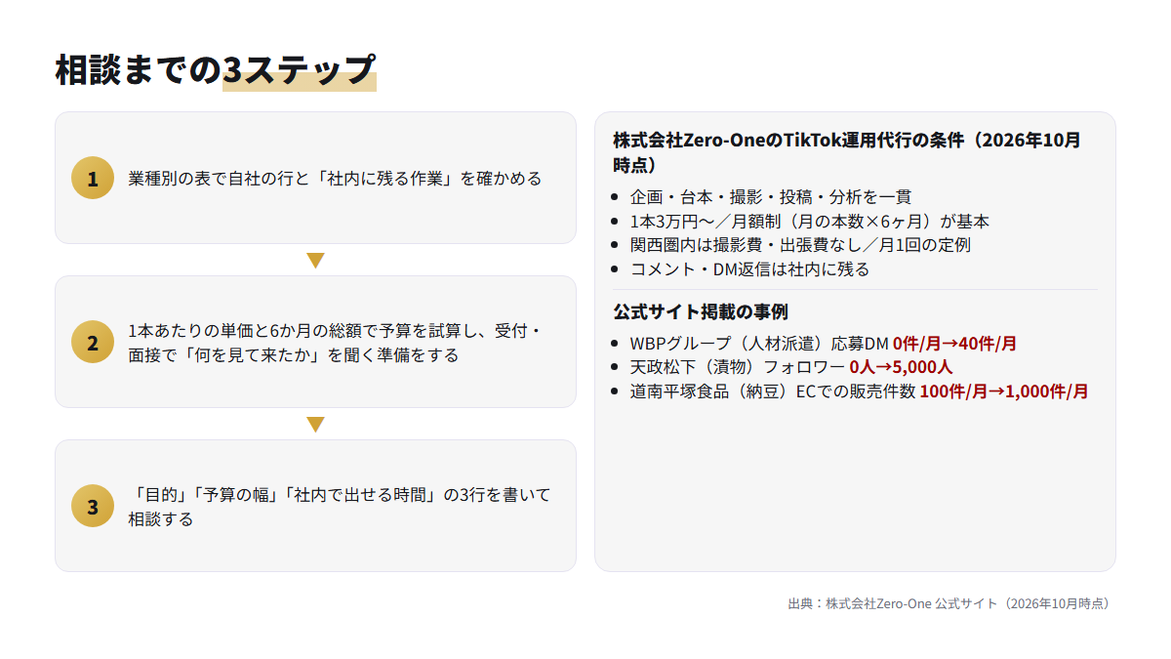Select step text starting 1本あたりの単価と6か月の総額
The width and height of the screenshot is (1171, 659).
pyautogui.click(x=335, y=343)
